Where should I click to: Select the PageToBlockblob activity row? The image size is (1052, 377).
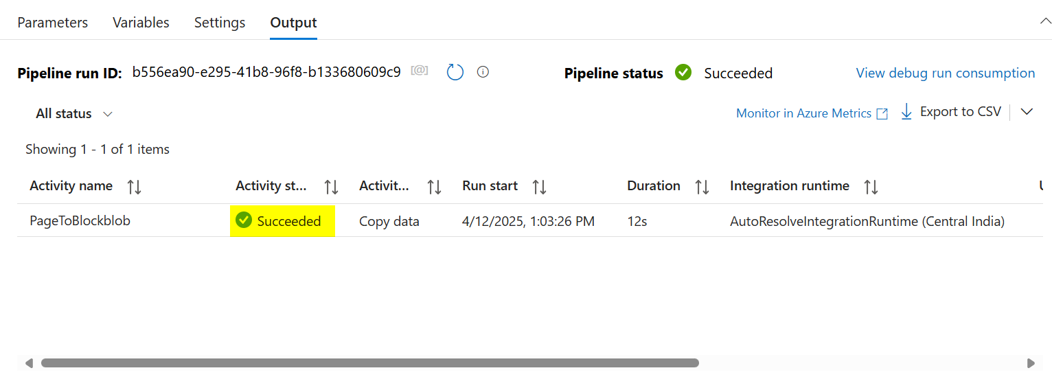(80, 221)
